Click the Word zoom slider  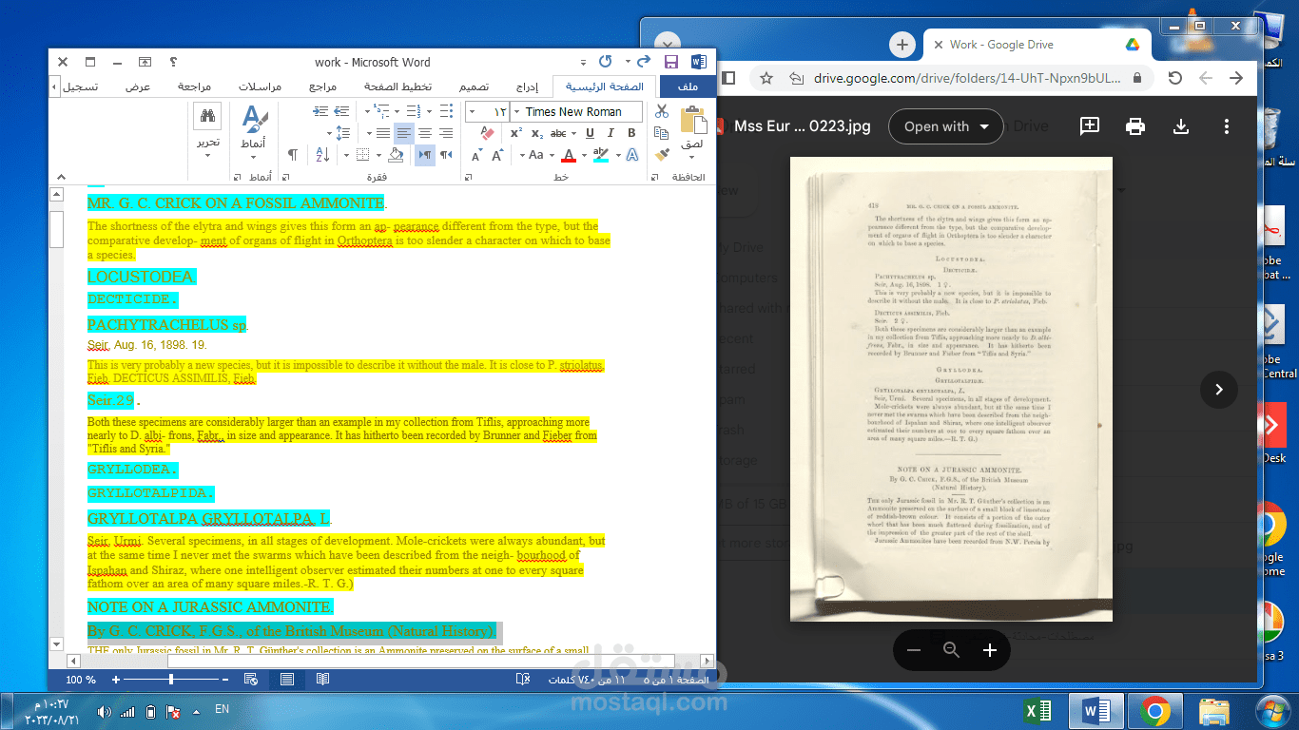pos(171,680)
